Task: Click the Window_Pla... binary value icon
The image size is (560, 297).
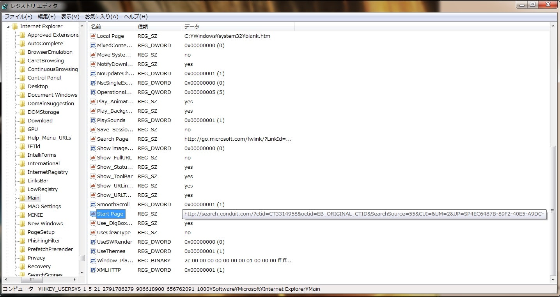Action: [x=93, y=260]
